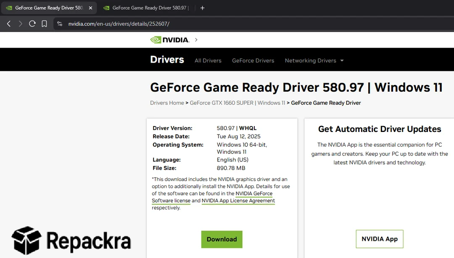Open a new tab with the plus button

click(202, 8)
